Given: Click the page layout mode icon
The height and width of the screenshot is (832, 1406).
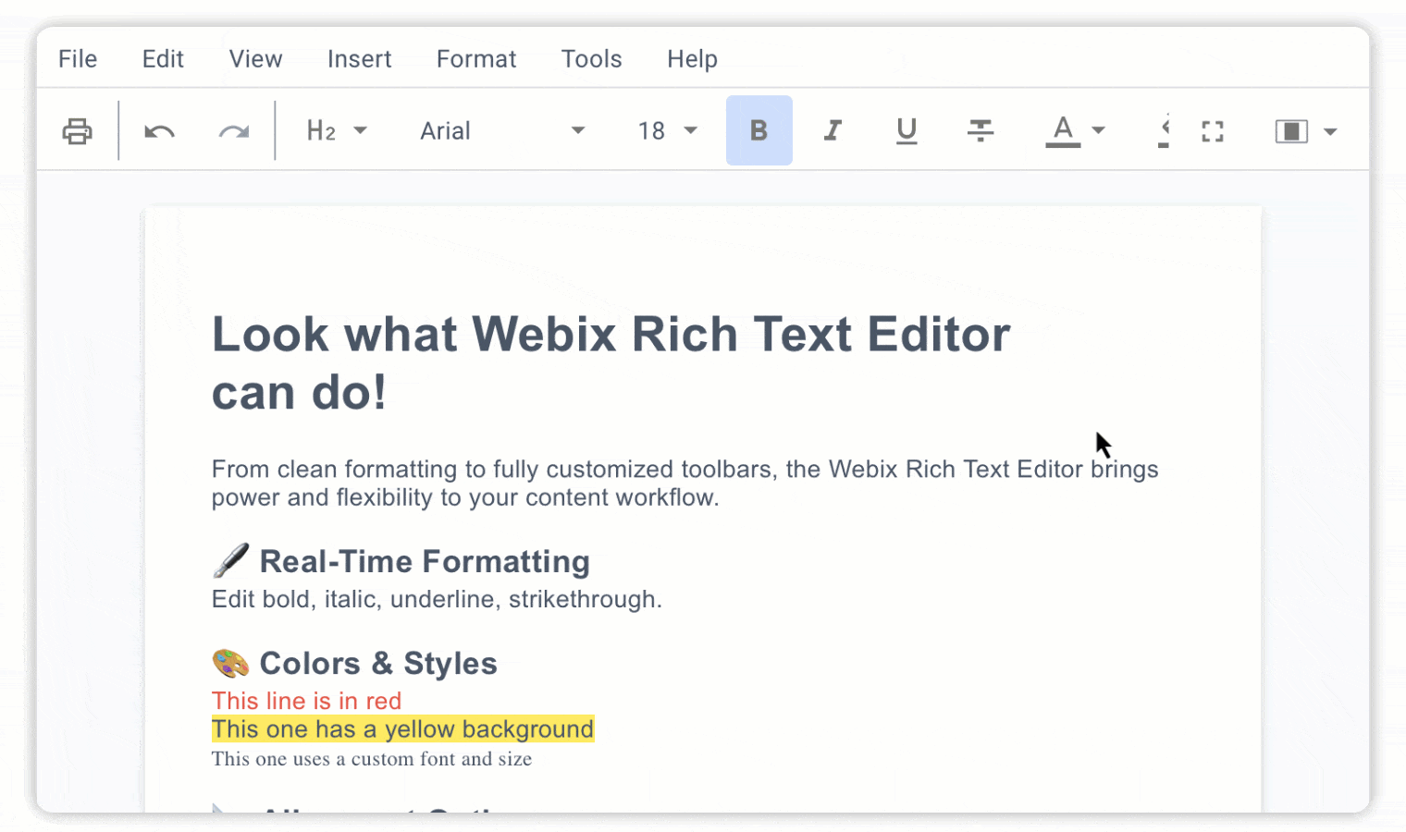Looking at the screenshot, I should point(1291,131).
